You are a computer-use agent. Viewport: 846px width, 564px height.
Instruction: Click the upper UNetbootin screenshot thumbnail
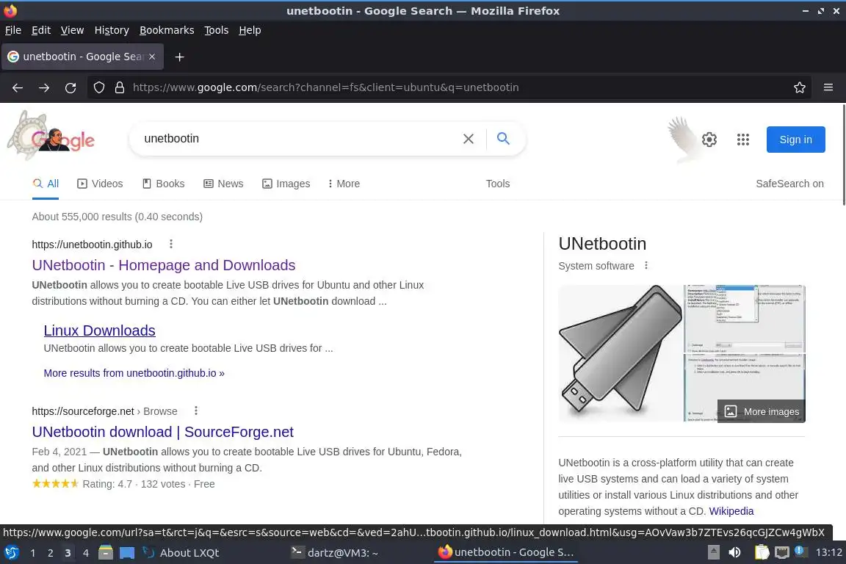coord(745,319)
